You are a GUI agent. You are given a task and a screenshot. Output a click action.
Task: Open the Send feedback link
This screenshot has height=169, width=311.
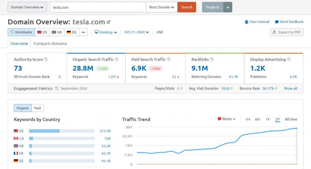[x=289, y=22]
